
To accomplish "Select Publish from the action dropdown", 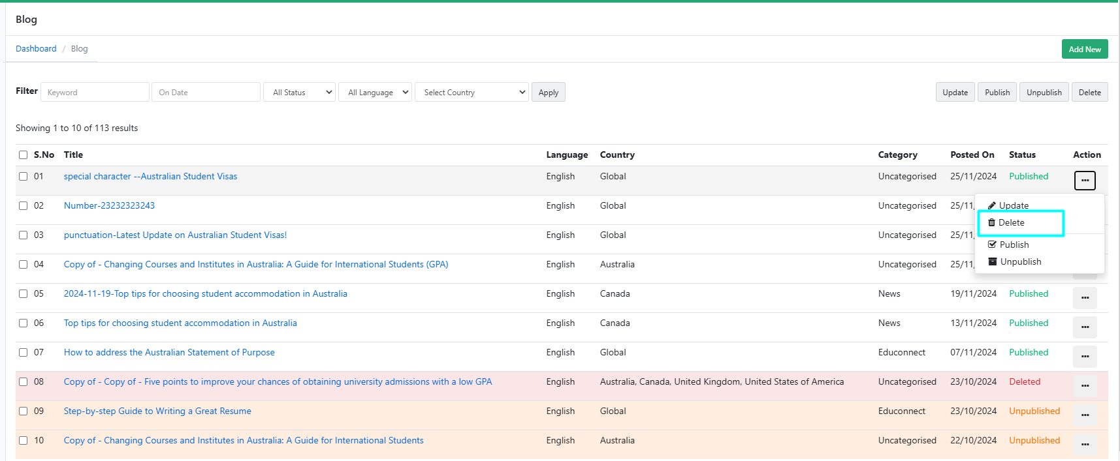I will pos(1014,245).
